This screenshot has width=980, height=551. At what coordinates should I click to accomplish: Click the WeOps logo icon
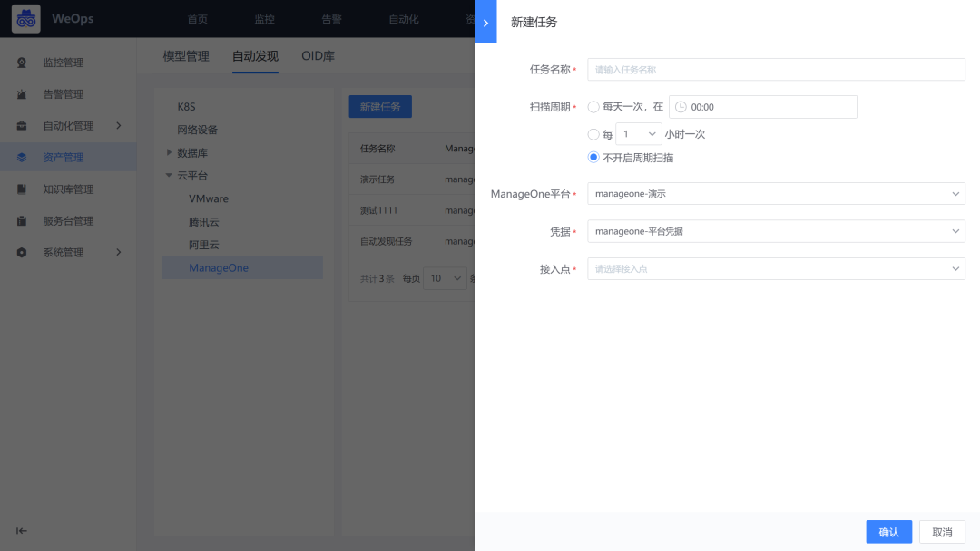pos(24,18)
